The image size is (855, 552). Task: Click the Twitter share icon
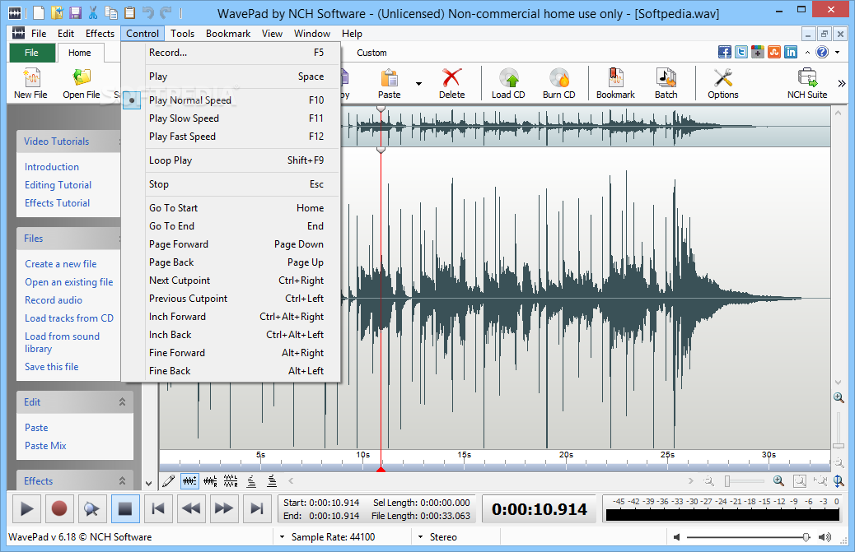pyautogui.click(x=741, y=53)
